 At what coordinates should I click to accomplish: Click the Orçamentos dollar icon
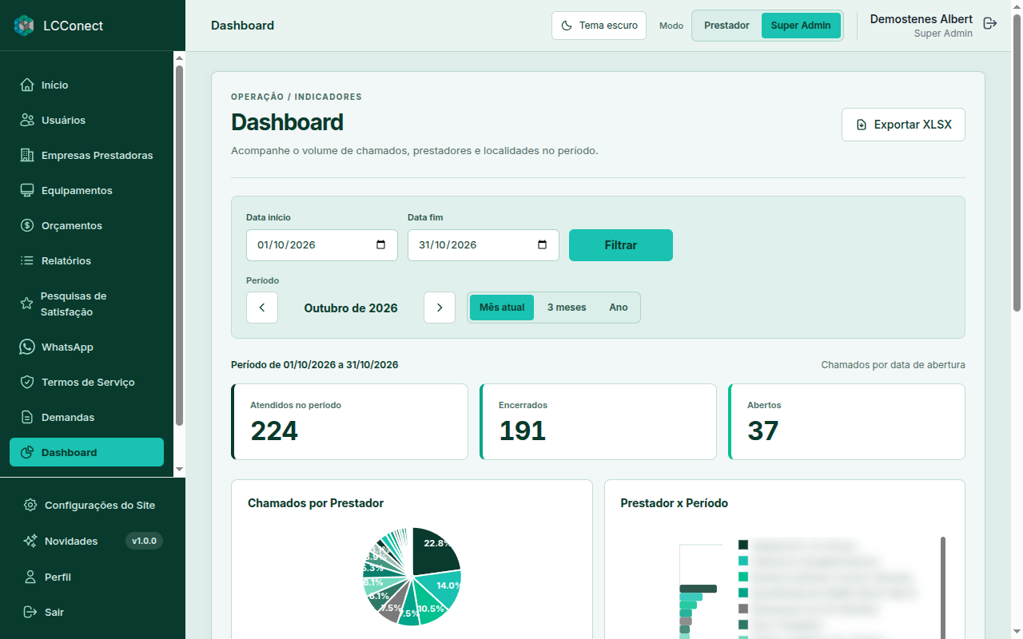(27, 225)
